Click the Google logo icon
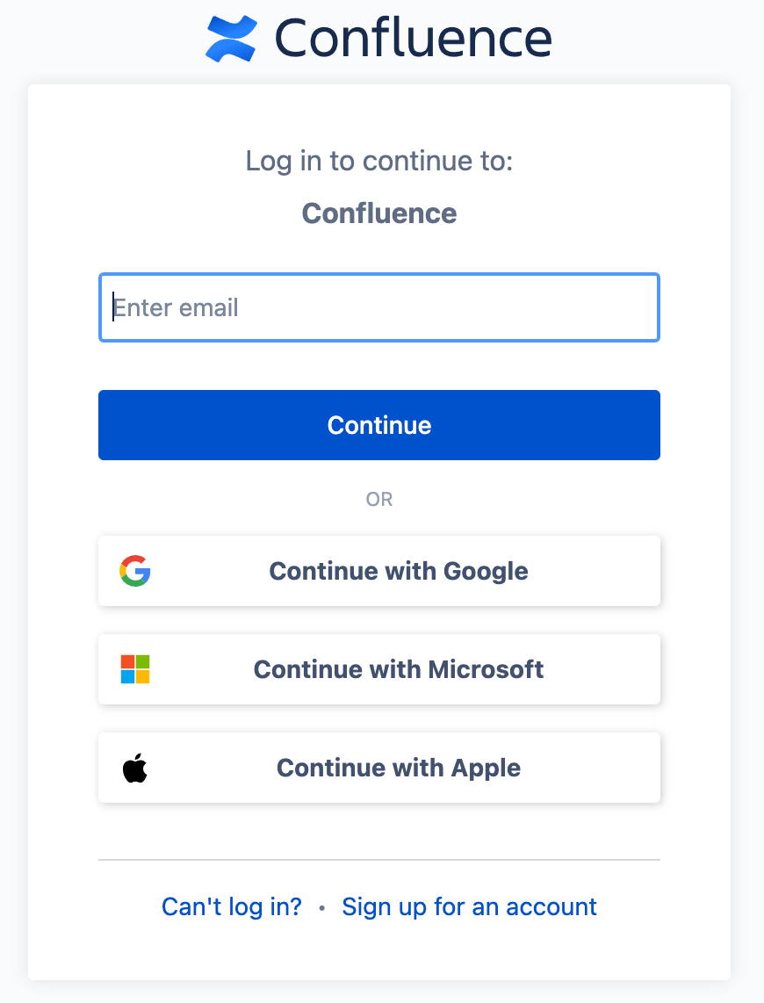Viewport: 764px width, 1003px height. 135,571
